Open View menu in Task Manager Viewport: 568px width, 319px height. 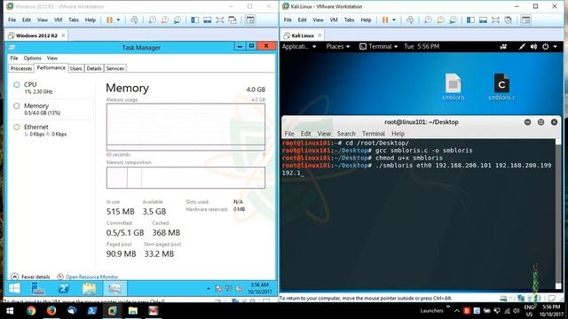pos(52,58)
